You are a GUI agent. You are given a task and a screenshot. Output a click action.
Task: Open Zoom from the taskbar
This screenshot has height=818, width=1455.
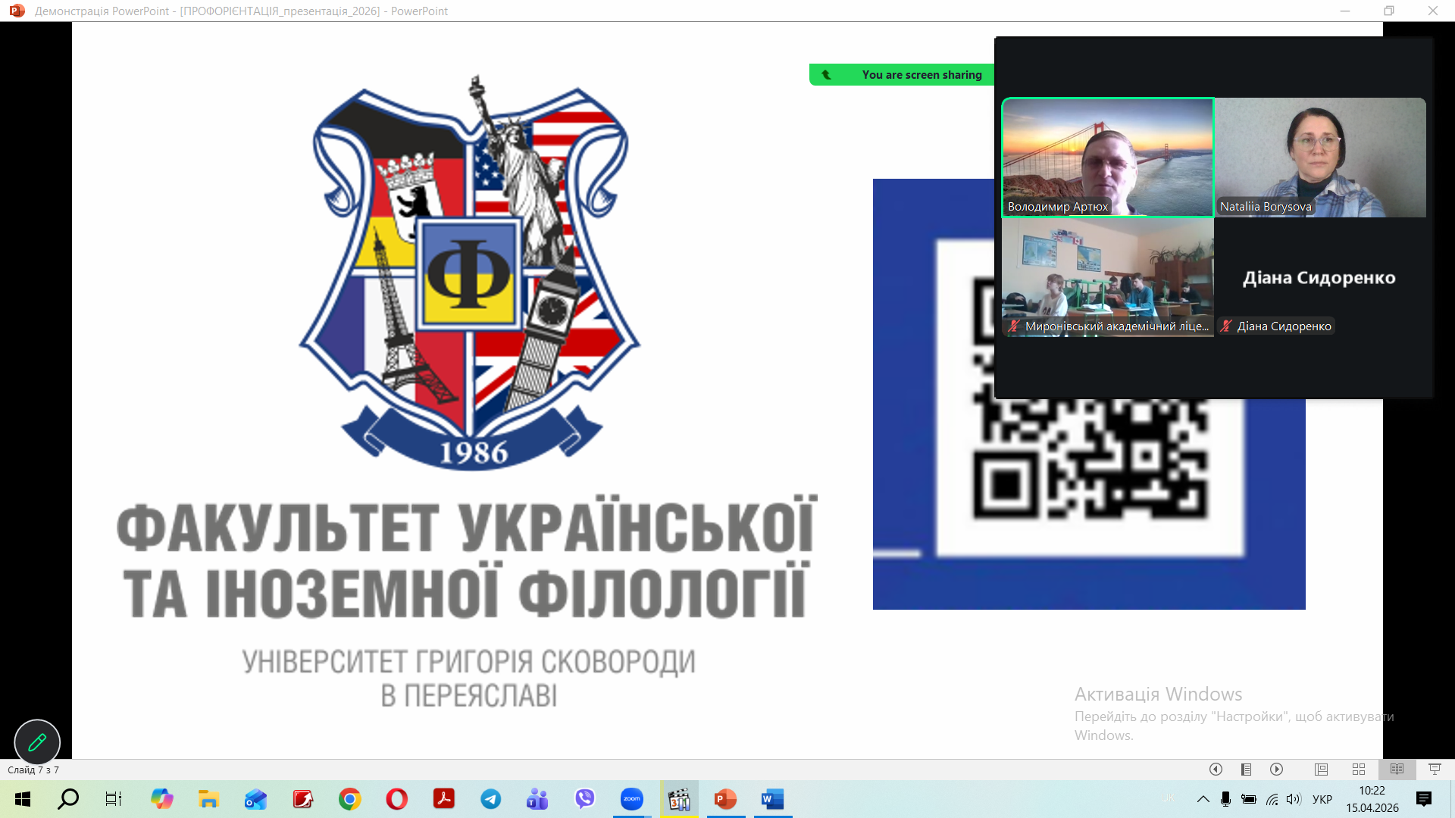tap(631, 799)
